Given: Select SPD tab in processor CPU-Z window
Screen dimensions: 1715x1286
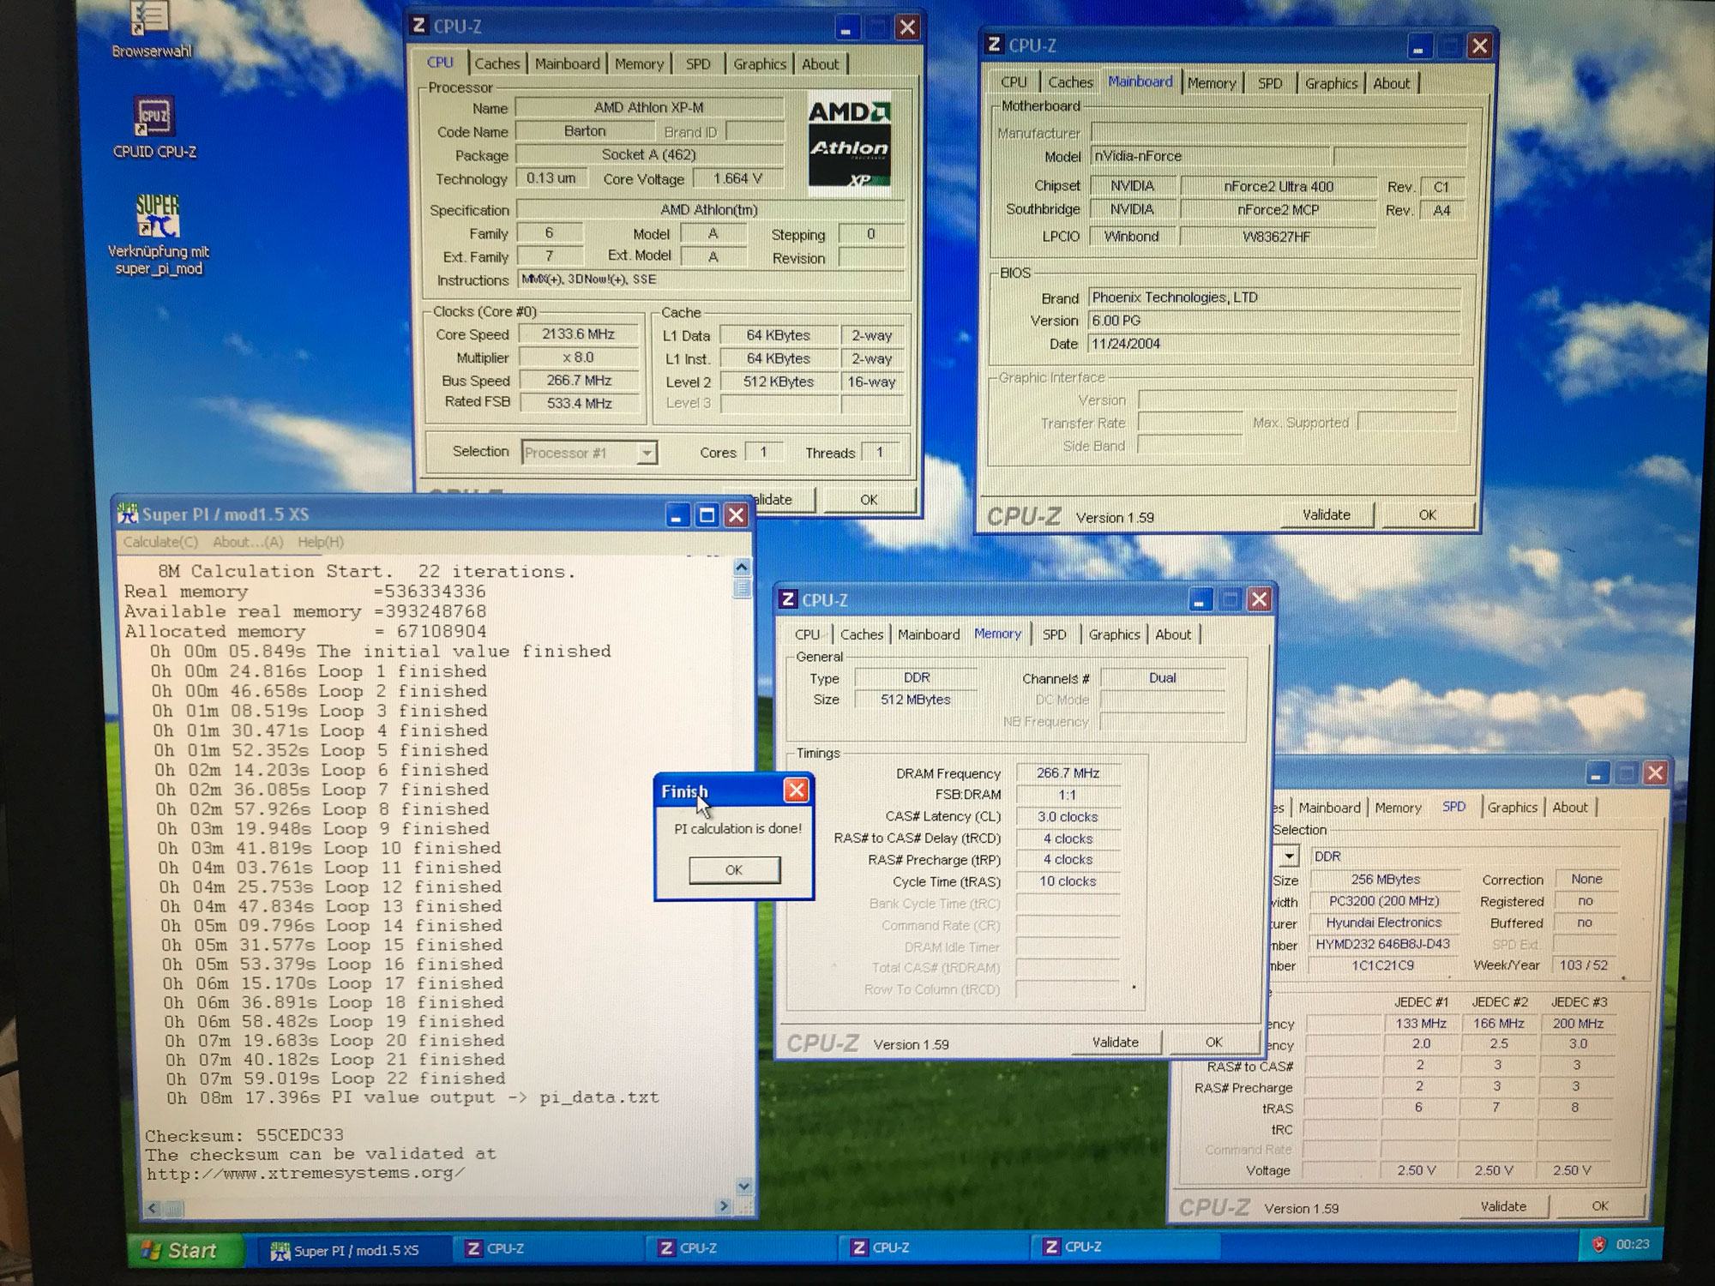Looking at the screenshot, I should pos(698,63).
